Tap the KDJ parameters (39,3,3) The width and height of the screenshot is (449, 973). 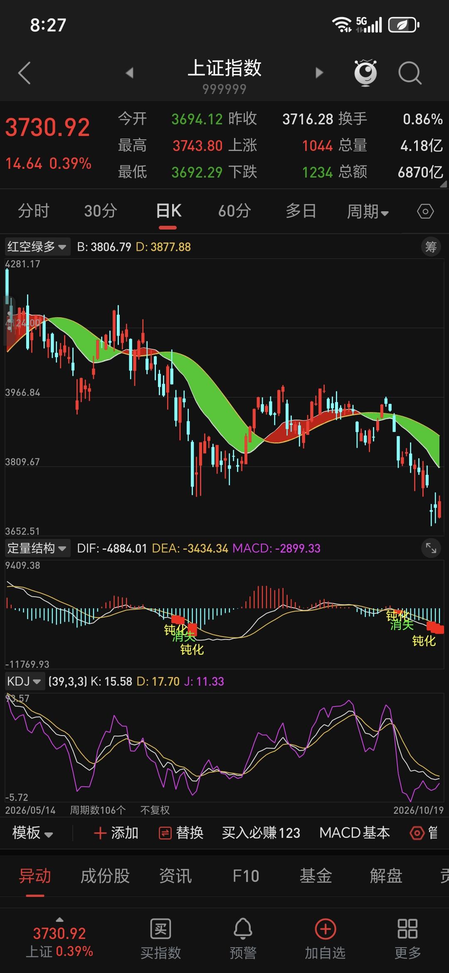(68, 682)
